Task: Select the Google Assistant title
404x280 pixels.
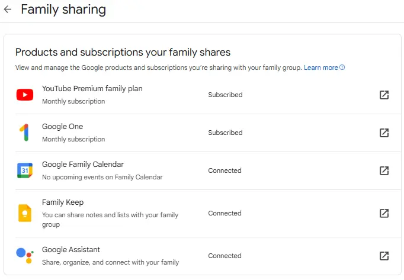Action: coord(71,250)
